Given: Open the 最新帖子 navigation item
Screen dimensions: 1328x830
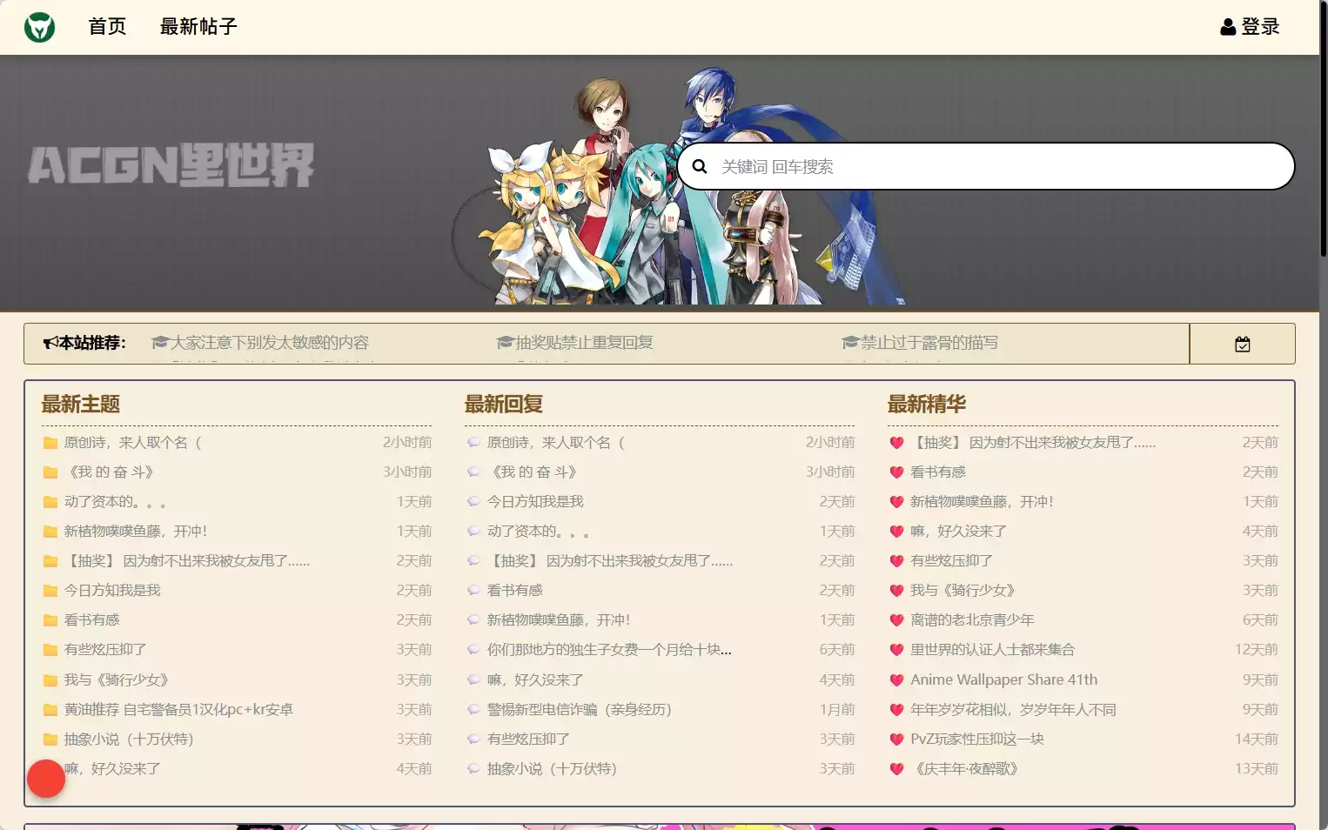Looking at the screenshot, I should (198, 27).
